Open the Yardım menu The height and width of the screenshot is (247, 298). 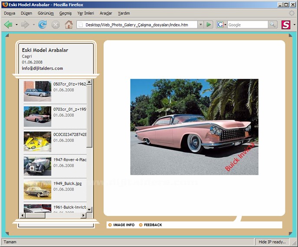point(124,13)
